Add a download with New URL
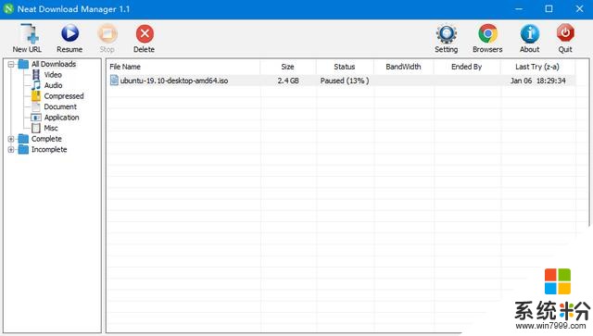The image size is (593, 336). click(x=27, y=38)
